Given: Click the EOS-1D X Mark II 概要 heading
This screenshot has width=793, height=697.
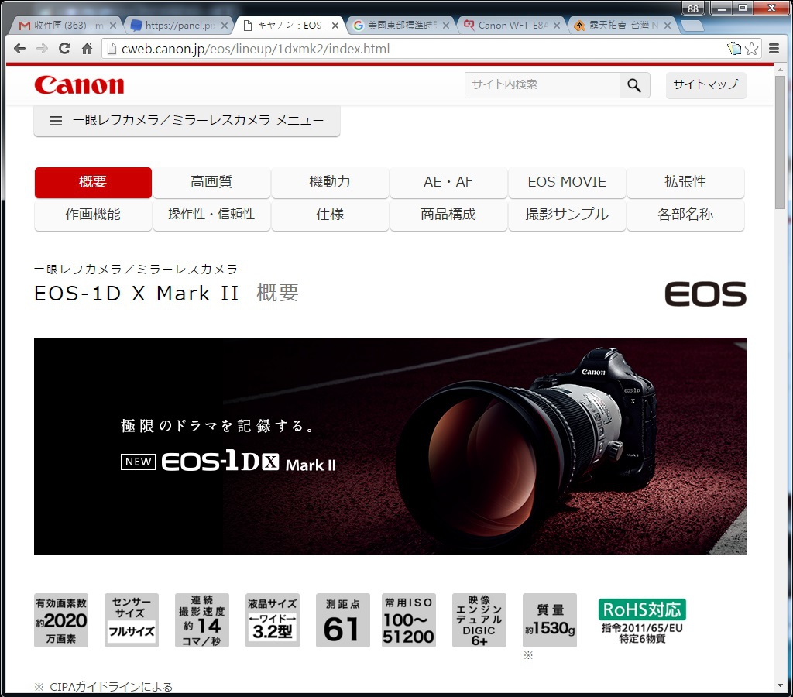Looking at the screenshot, I should tap(166, 294).
